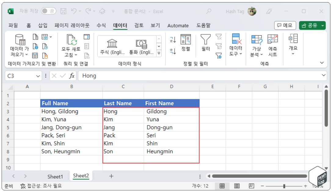332x192 pixels.
Task: Click the pen icon in title bar
Action: point(269,11)
